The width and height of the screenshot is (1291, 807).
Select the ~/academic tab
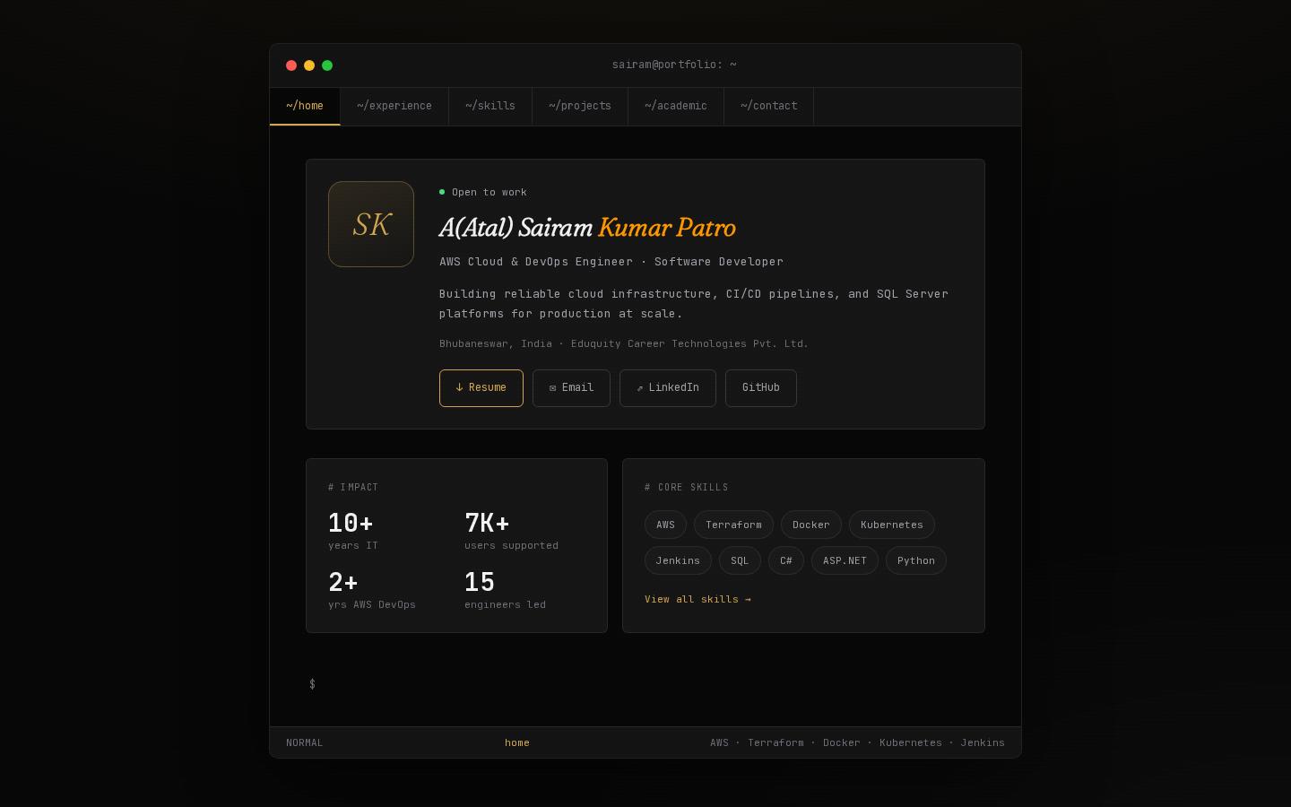point(676,107)
